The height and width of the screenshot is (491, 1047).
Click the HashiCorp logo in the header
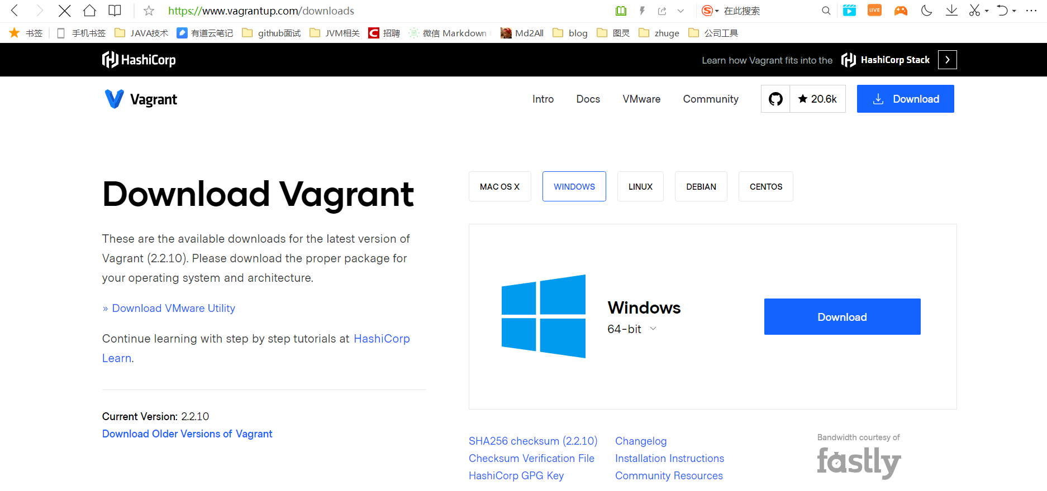[139, 60]
